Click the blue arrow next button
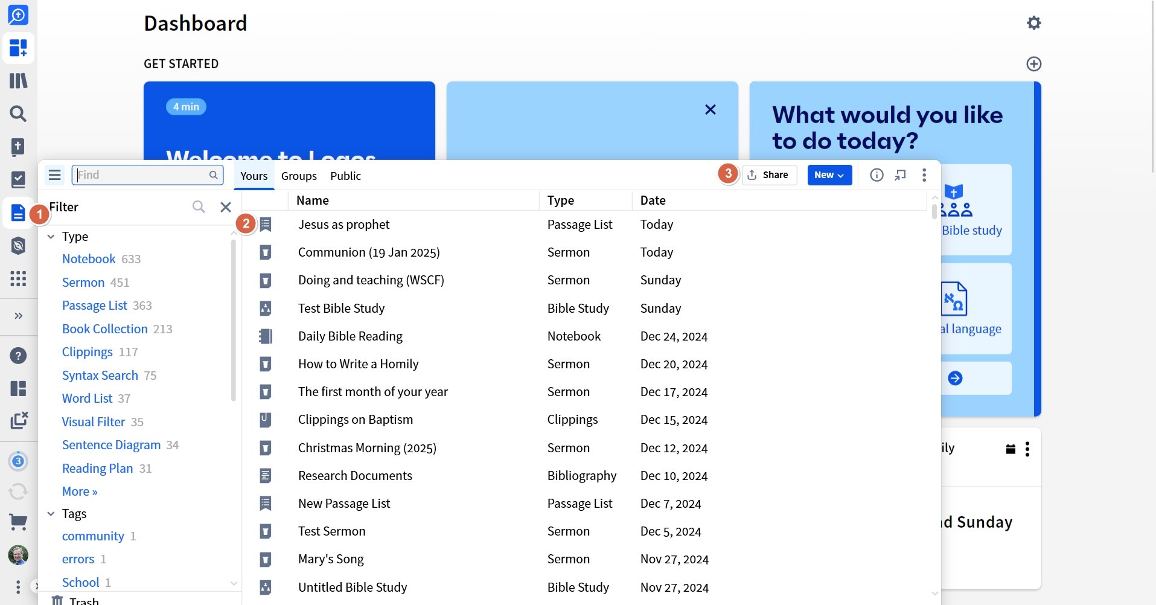1156x605 pixels. point(955,379)
